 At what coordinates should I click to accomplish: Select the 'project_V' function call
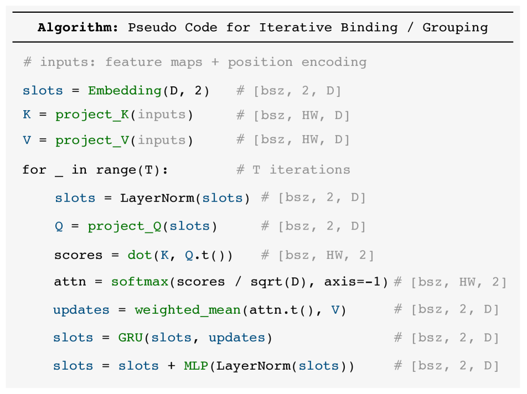pos(92,140)
